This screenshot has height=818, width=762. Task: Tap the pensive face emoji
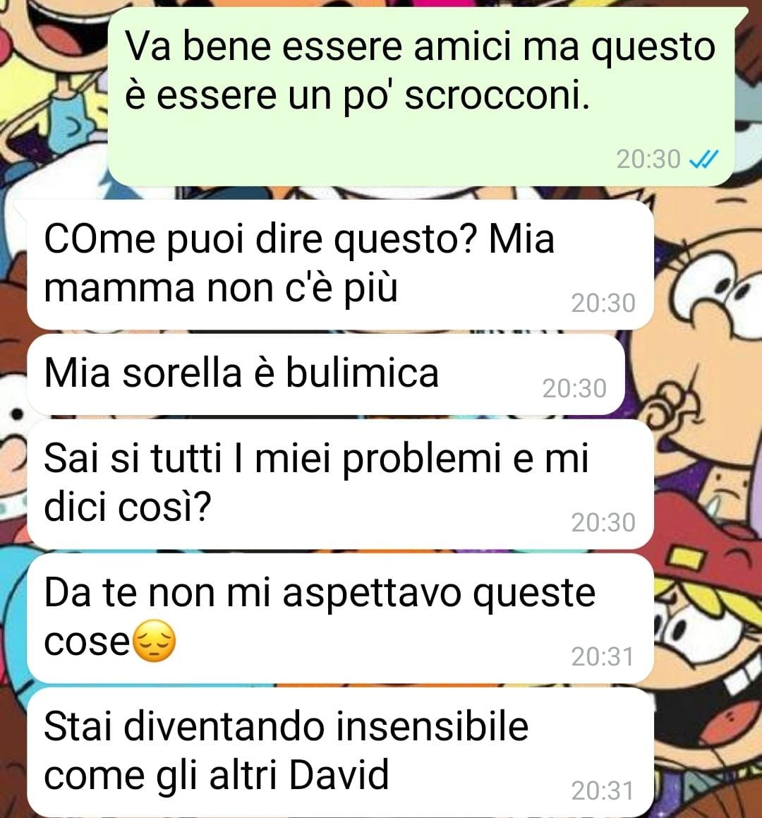pyautogui.click(x=155, y=641)
